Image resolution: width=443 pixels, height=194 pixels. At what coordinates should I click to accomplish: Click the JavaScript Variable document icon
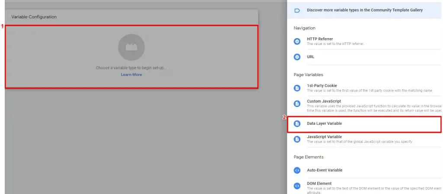[x=297, y=139]
